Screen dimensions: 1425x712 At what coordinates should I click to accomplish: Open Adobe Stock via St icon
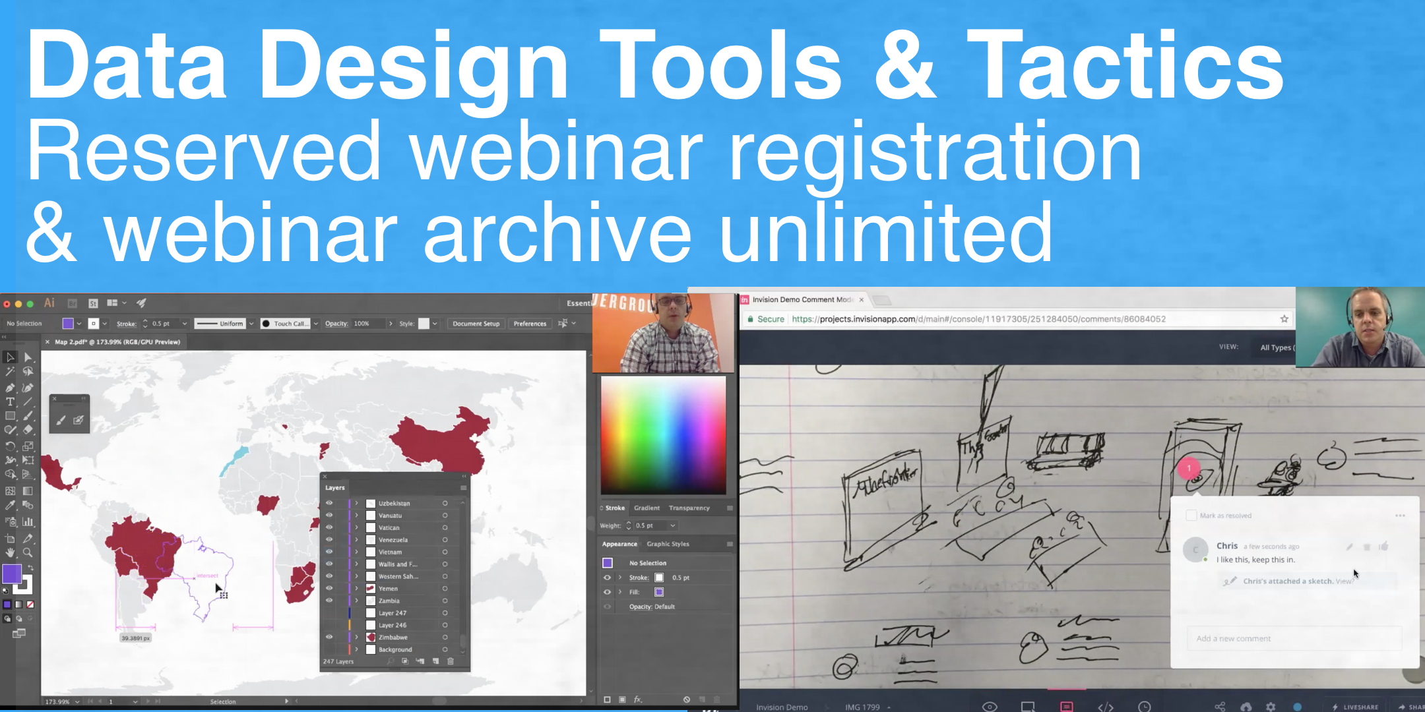(x=93, y=303)
